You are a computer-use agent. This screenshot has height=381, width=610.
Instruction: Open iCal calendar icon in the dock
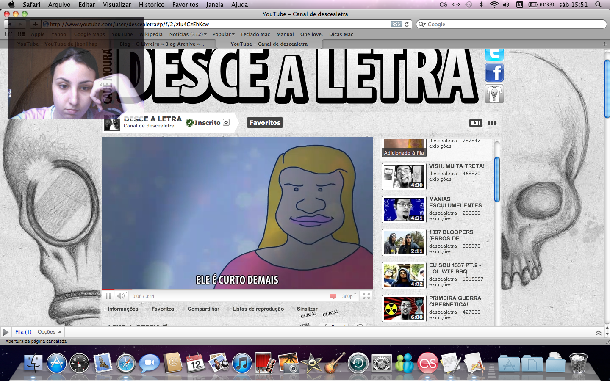(x=196, y=363)
